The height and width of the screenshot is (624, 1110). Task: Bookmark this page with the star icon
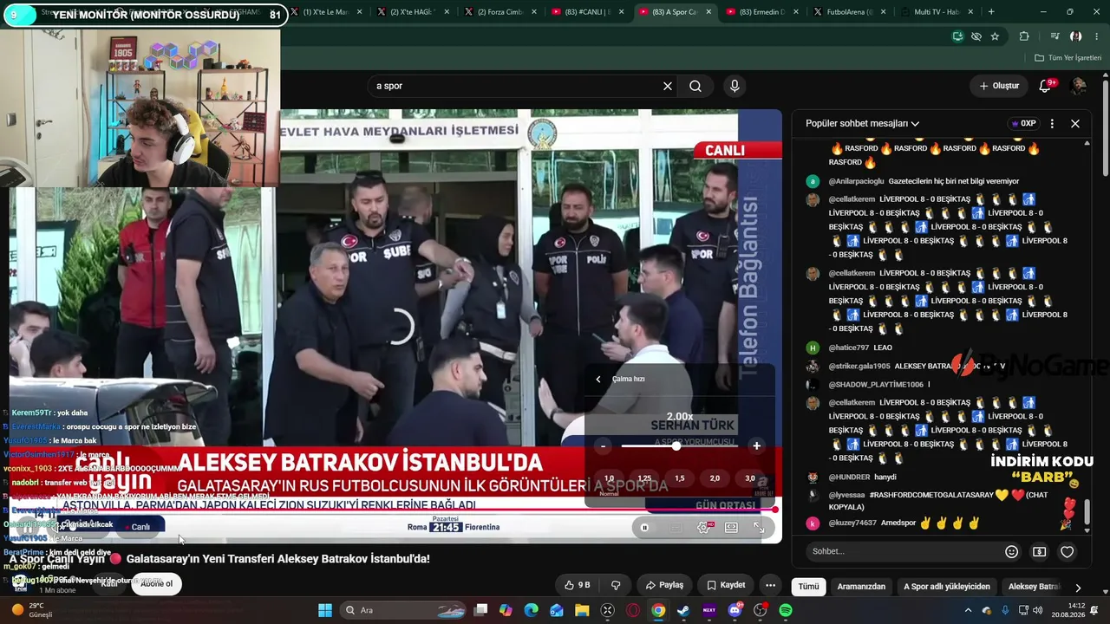click(995, 36)
